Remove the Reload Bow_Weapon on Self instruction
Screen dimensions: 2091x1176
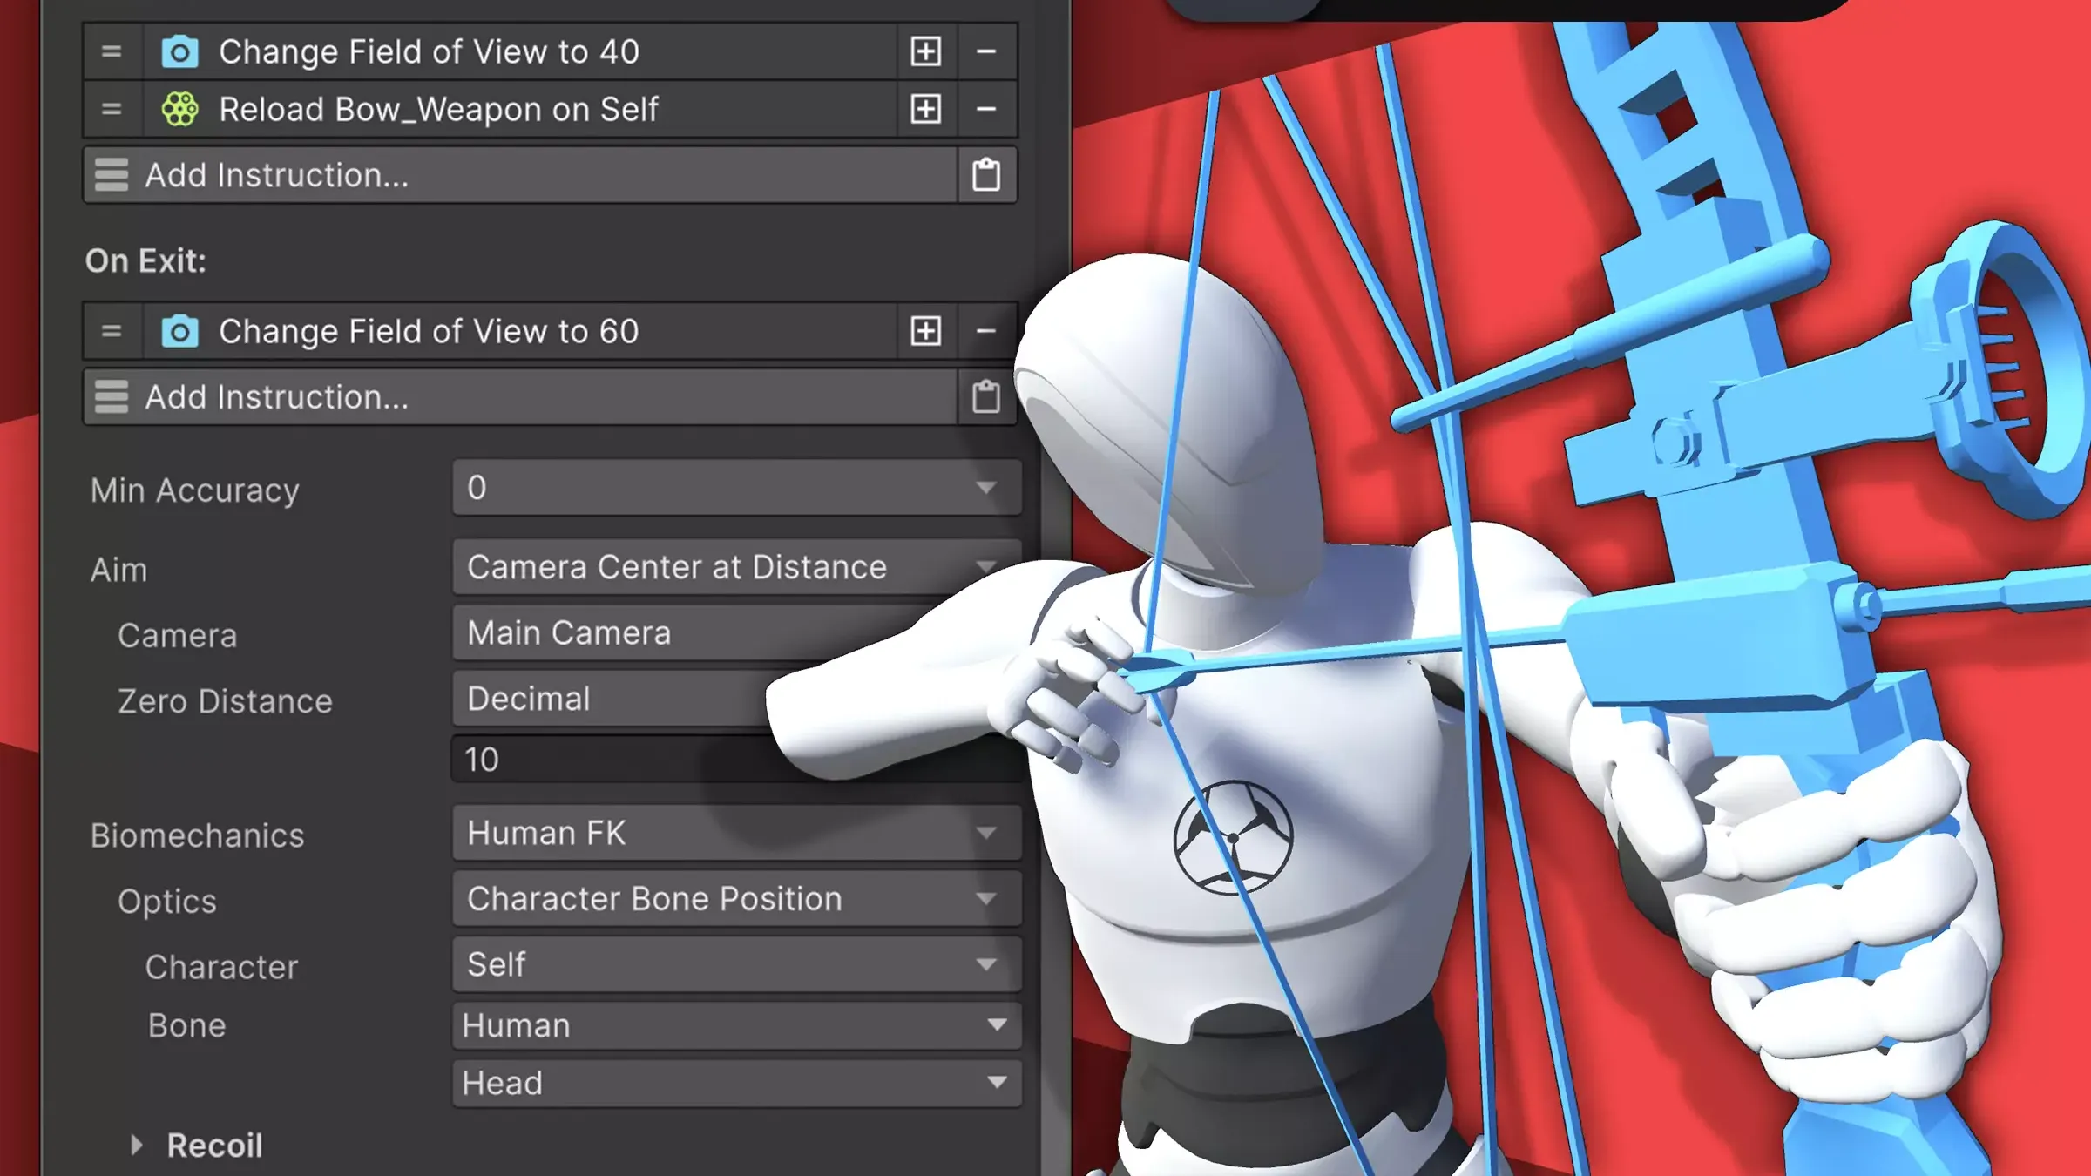[986, 110]
